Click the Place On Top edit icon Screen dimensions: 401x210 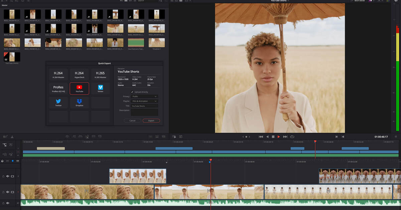point(94,137)
